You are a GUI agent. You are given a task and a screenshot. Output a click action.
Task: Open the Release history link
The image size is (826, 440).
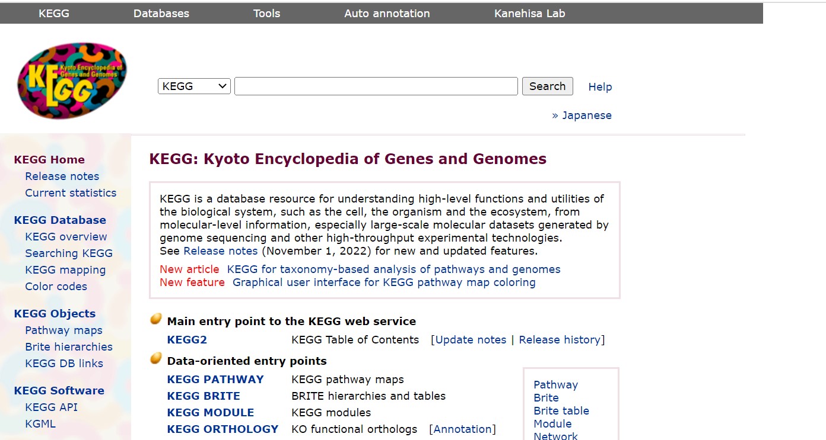(560, 340)
